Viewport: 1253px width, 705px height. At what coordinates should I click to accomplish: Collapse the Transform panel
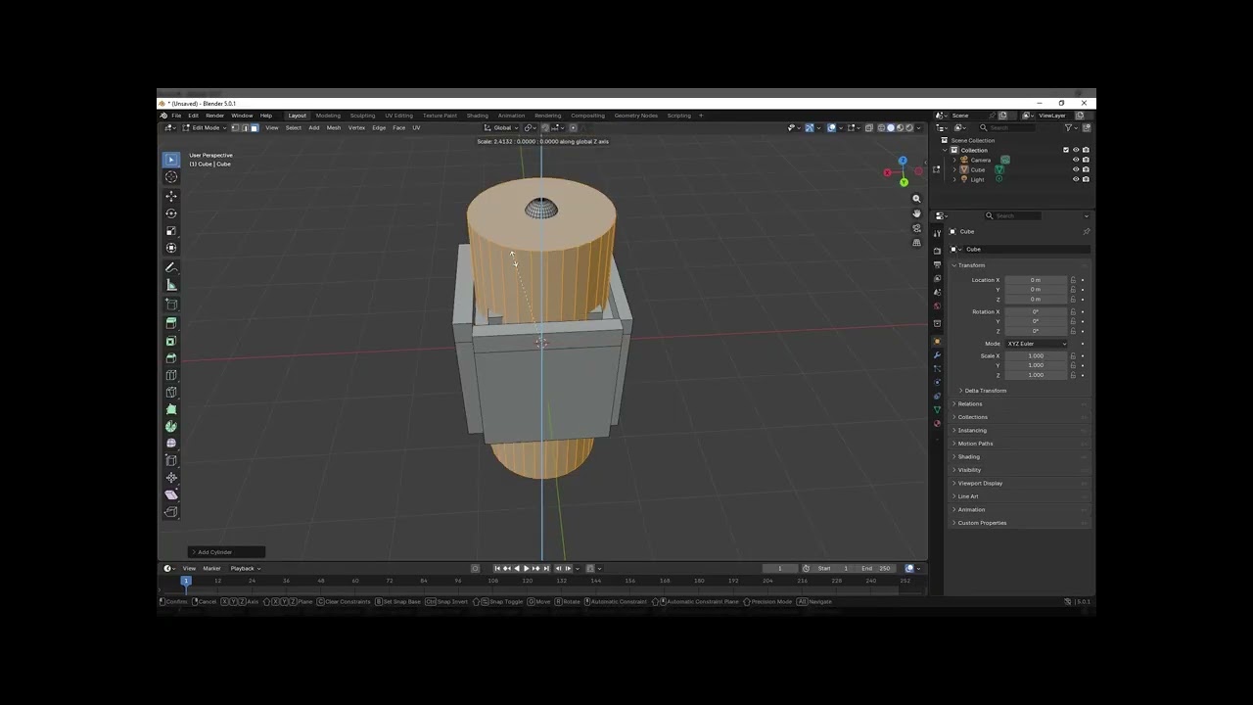pos(969,265)
